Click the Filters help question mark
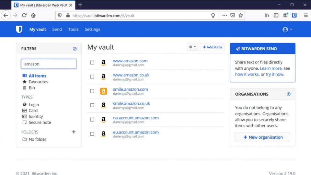This screenshot has width=311, height=175. (x=75, y=49)
